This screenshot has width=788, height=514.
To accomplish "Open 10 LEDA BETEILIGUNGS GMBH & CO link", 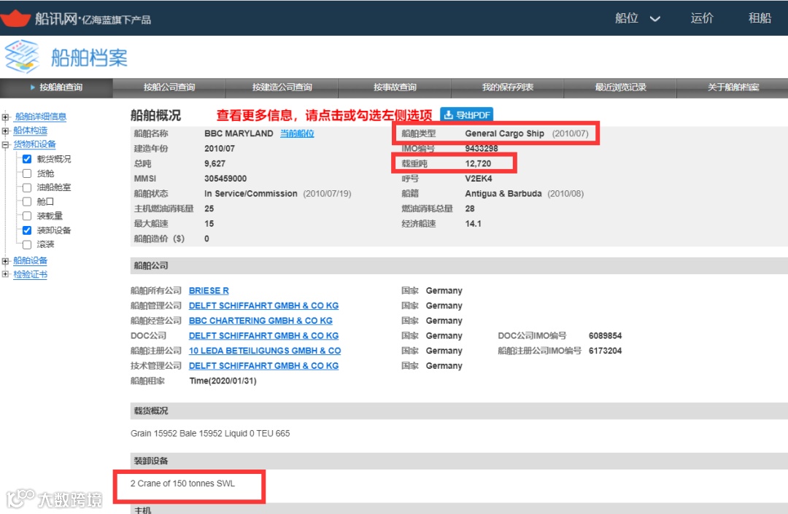I will (x=265, y=351).
